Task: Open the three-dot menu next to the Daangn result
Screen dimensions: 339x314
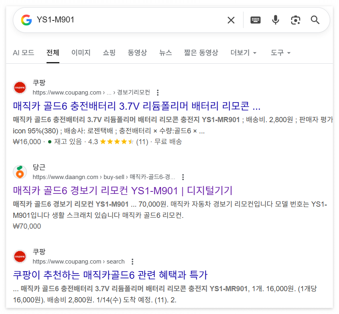Action: point(183,177)
